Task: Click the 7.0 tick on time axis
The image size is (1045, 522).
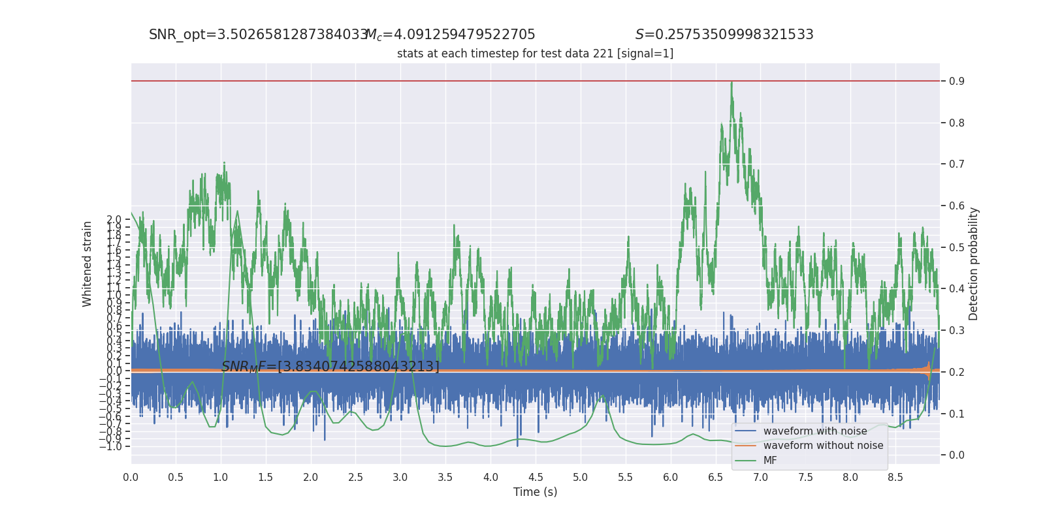Action: [761, 478]
